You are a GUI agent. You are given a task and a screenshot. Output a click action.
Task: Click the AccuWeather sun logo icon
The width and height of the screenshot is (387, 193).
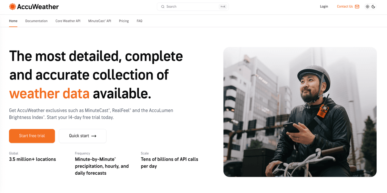point(12,6)
